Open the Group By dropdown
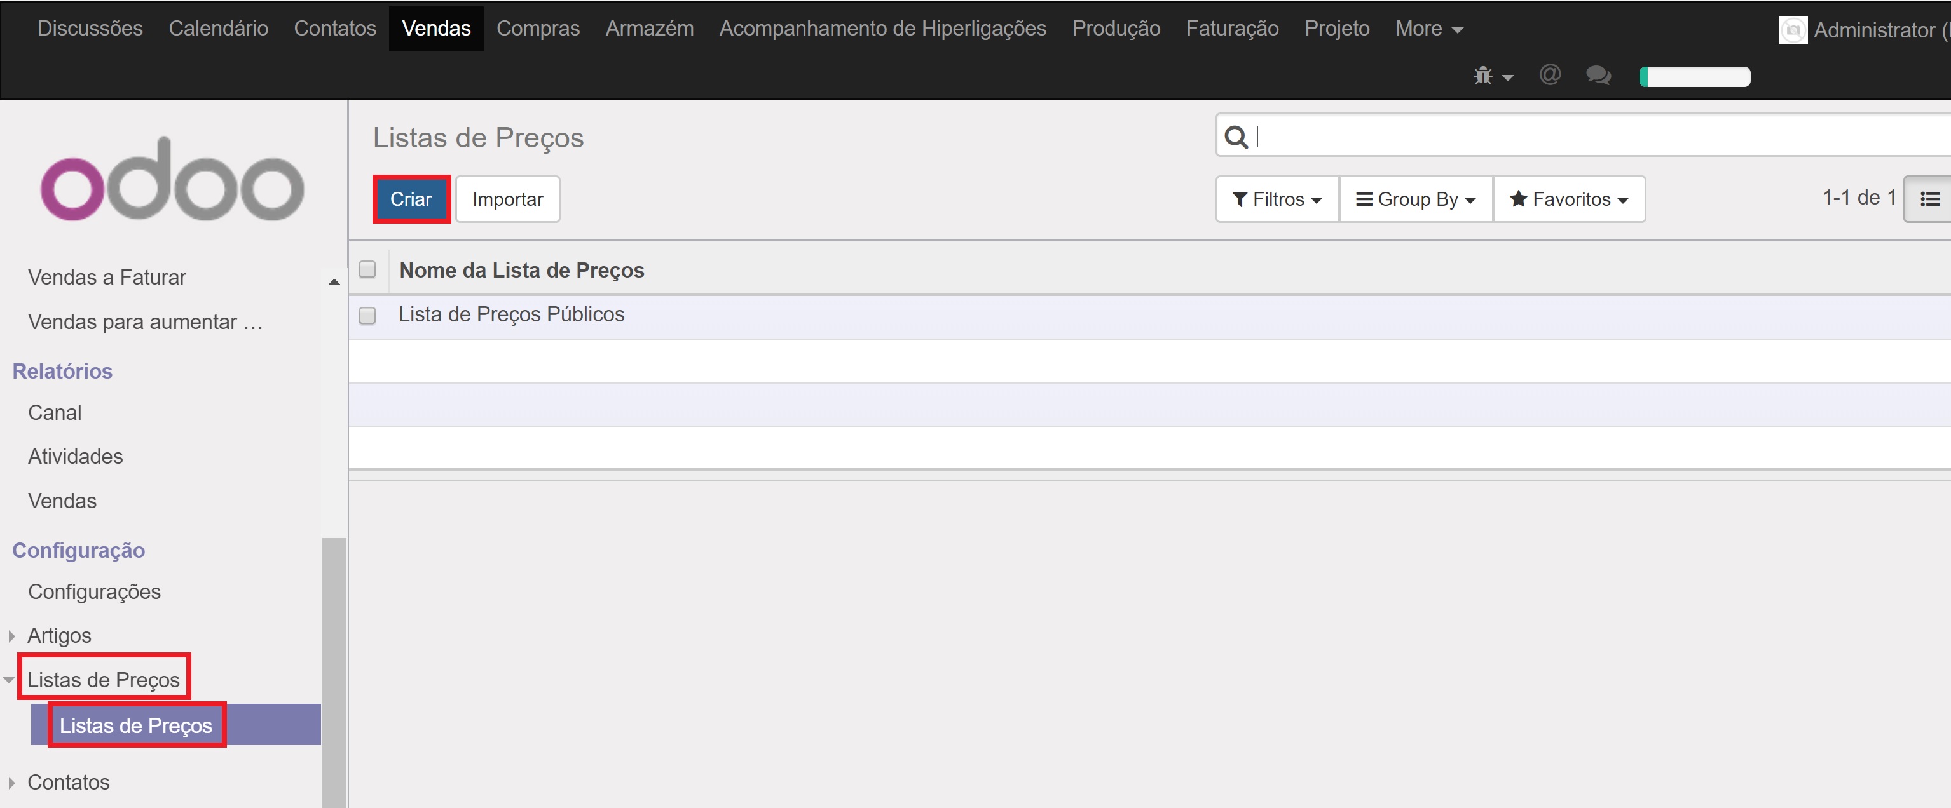 point(1416,199)
